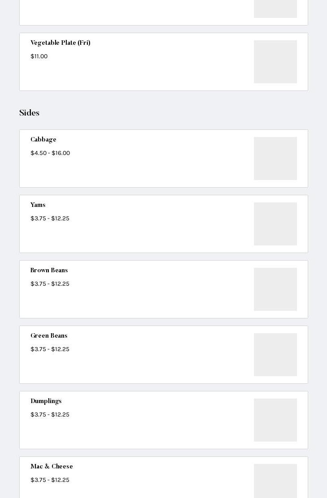The height and width of the screenshot is (498, 327).
Task: Click the Cabbage image placeholder
Action: 275,159
